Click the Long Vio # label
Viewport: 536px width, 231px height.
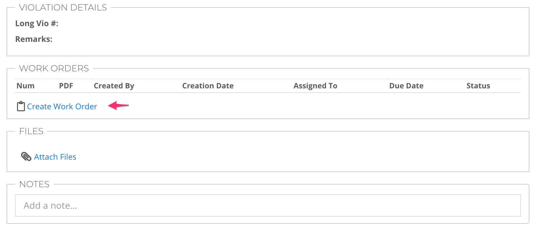pyautogui.click(x=37, y=24)
